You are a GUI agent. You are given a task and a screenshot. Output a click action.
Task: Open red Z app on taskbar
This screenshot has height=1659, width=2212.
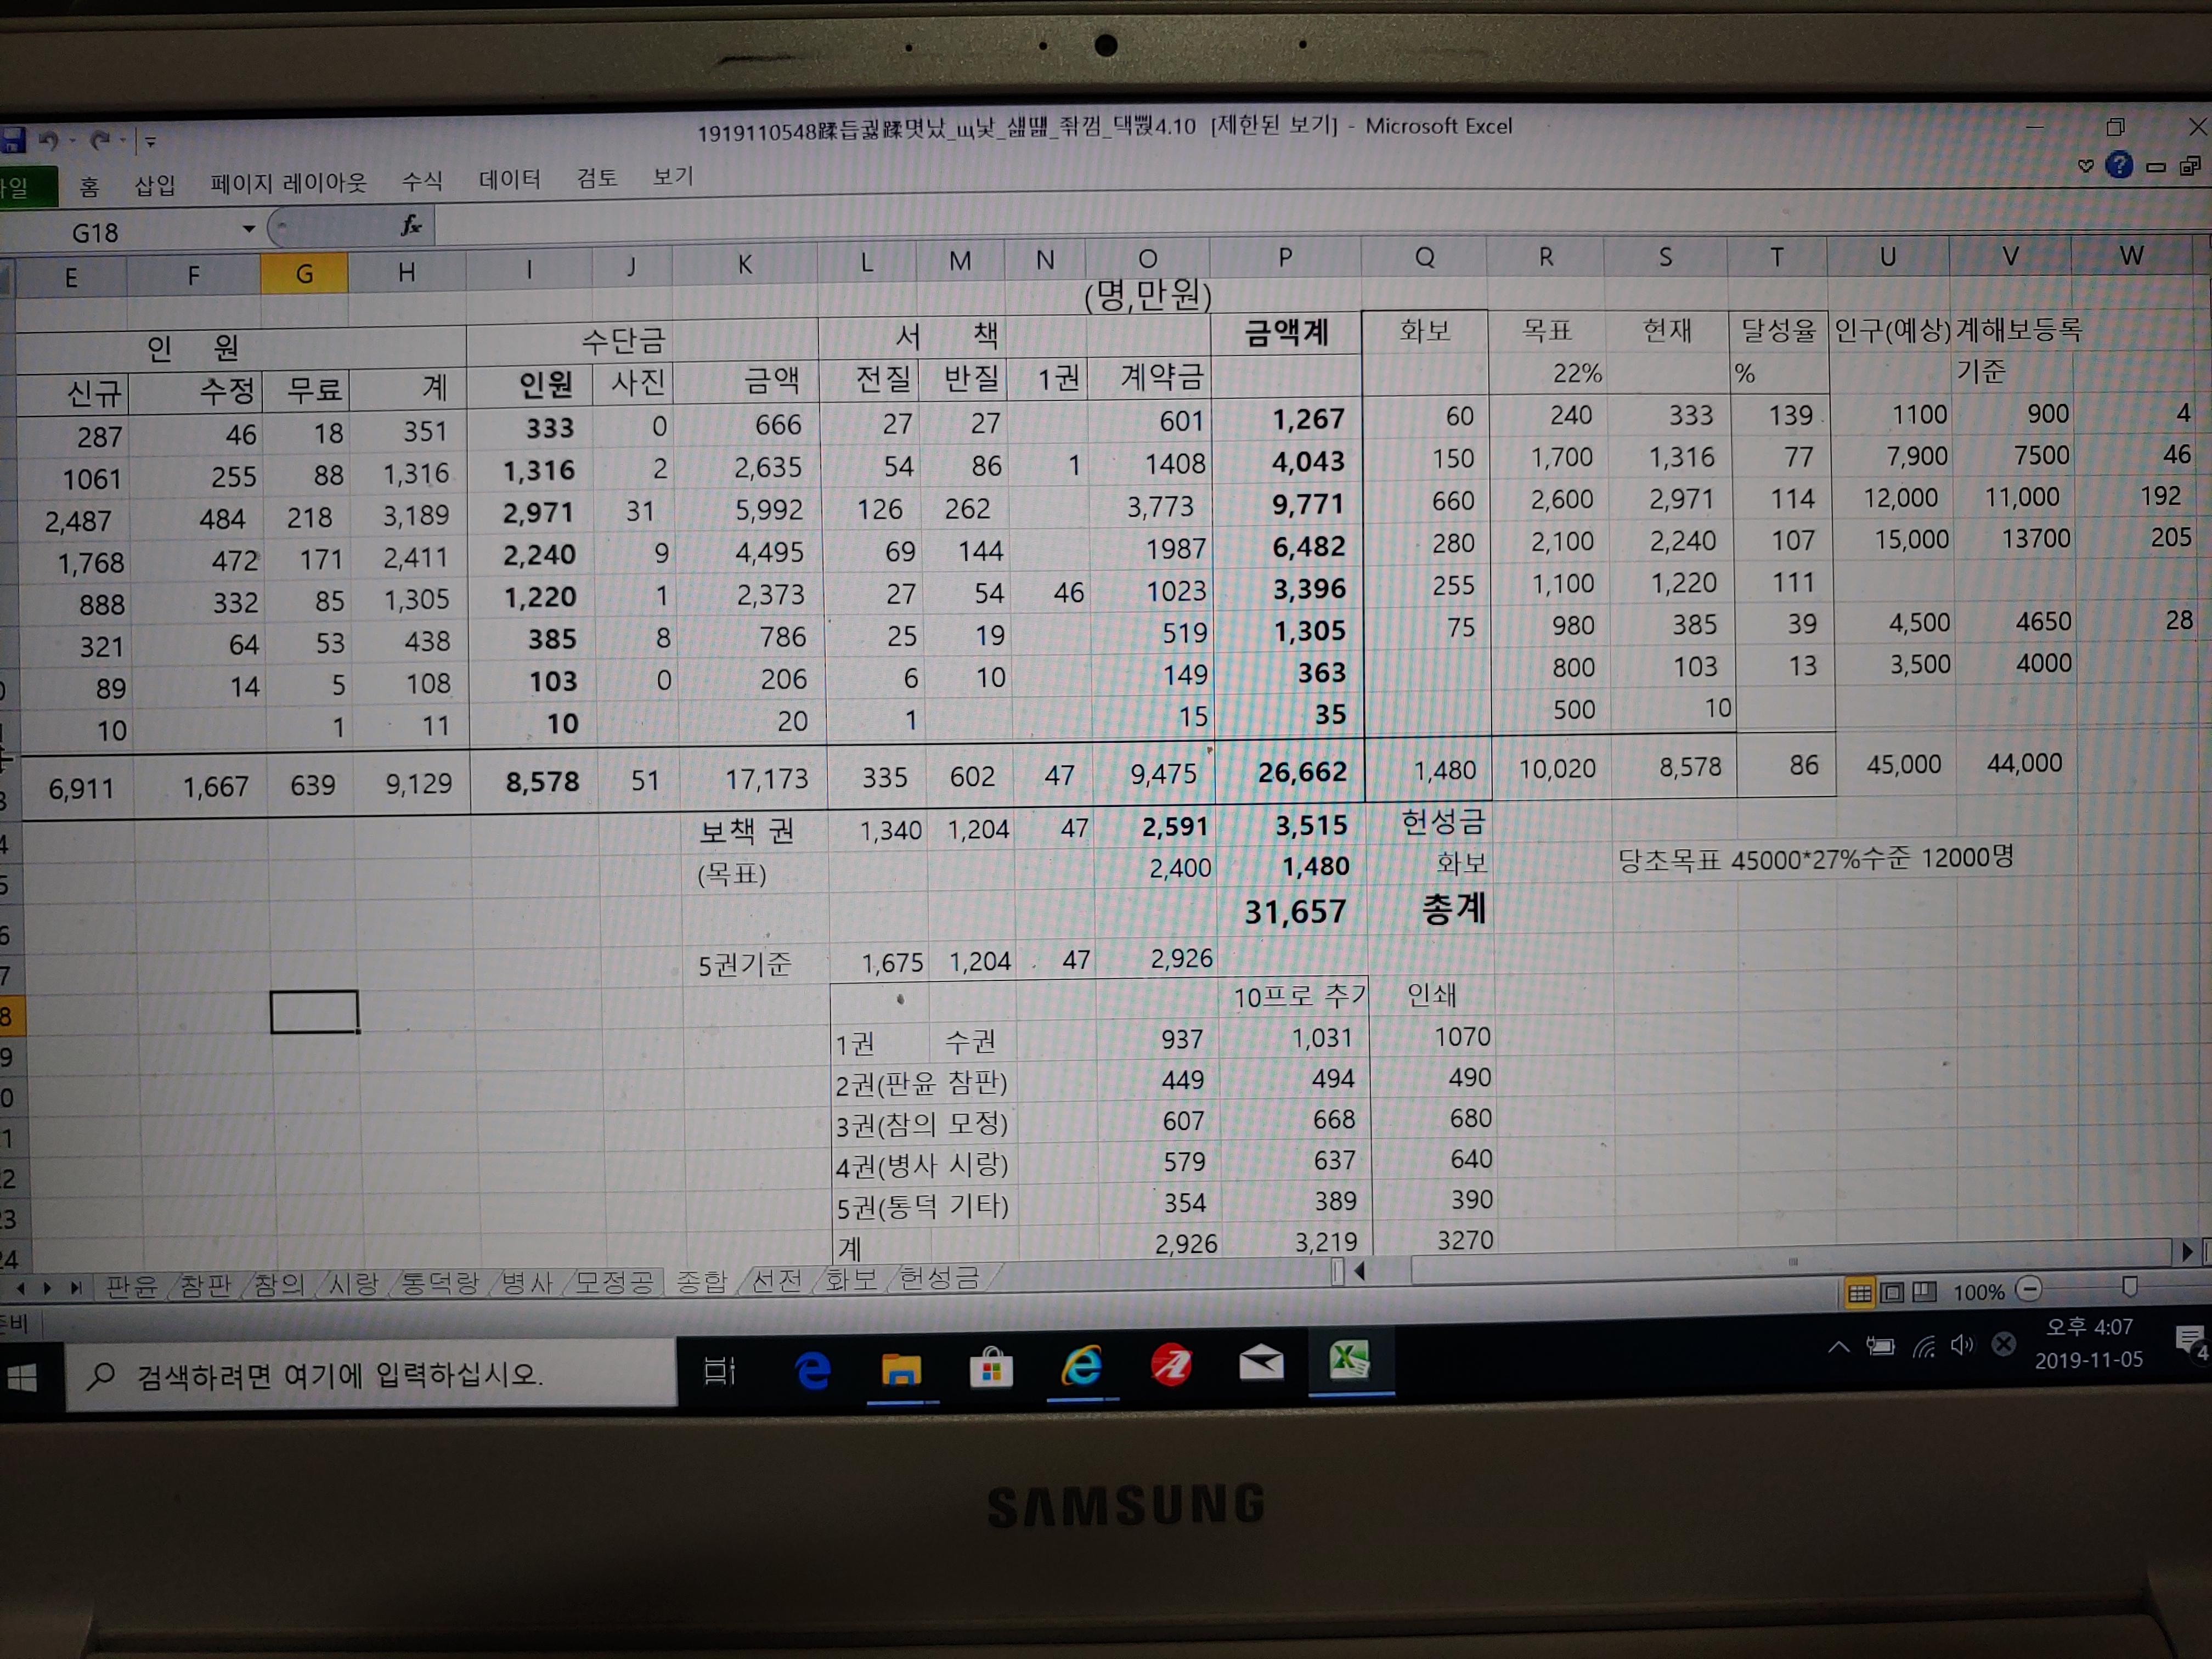click(1171, 1364)
